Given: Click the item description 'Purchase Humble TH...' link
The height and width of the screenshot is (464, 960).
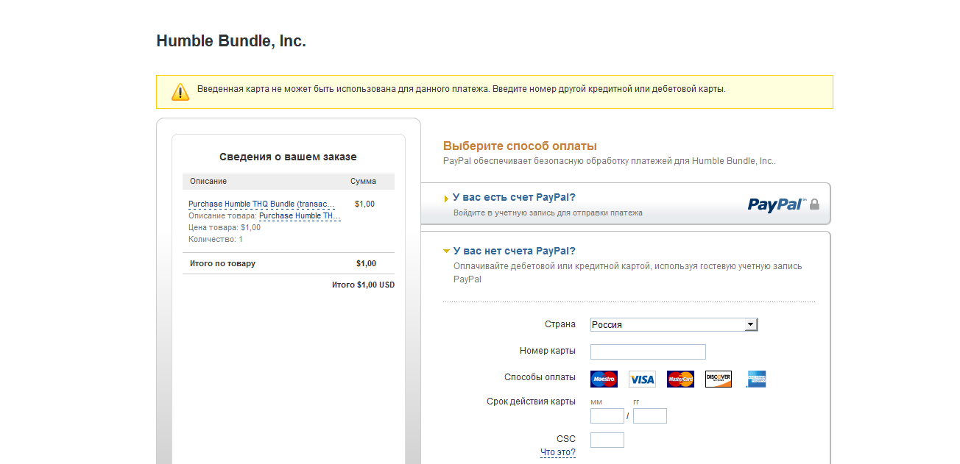Looking at the screenshot, I should tap(300, 216).
